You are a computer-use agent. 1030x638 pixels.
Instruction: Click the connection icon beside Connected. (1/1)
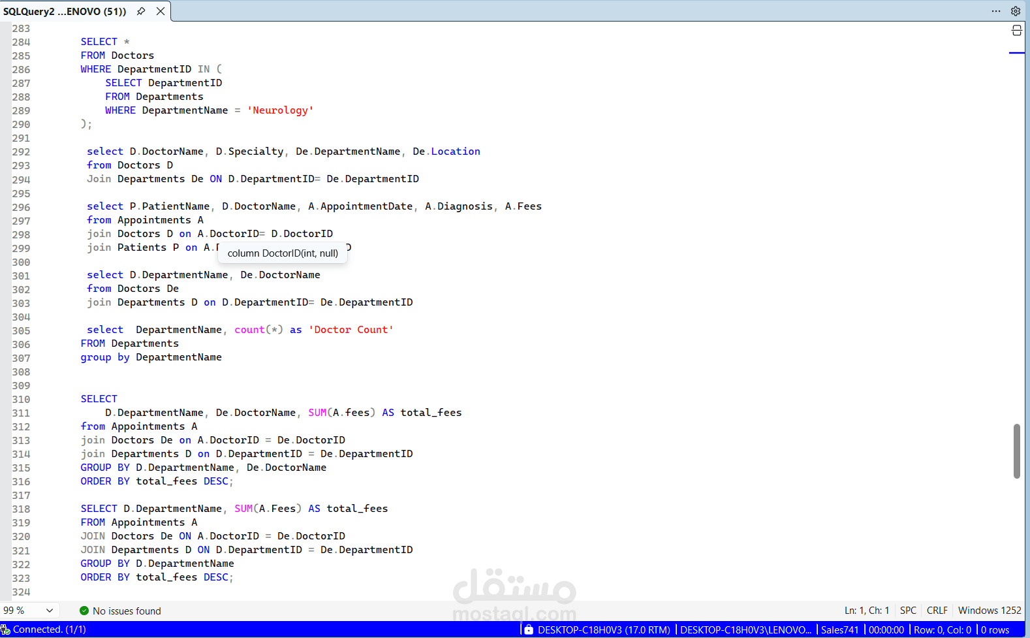5,630
